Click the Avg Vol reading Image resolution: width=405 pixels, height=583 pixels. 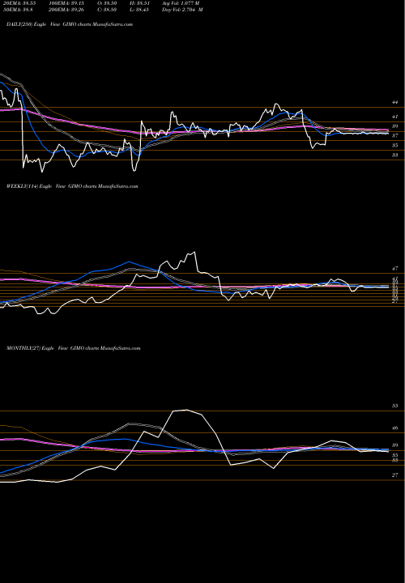(x=181, y=2)
